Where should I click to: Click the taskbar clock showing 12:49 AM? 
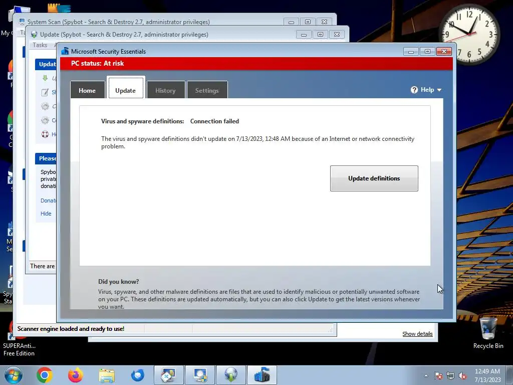pos(487,375)
